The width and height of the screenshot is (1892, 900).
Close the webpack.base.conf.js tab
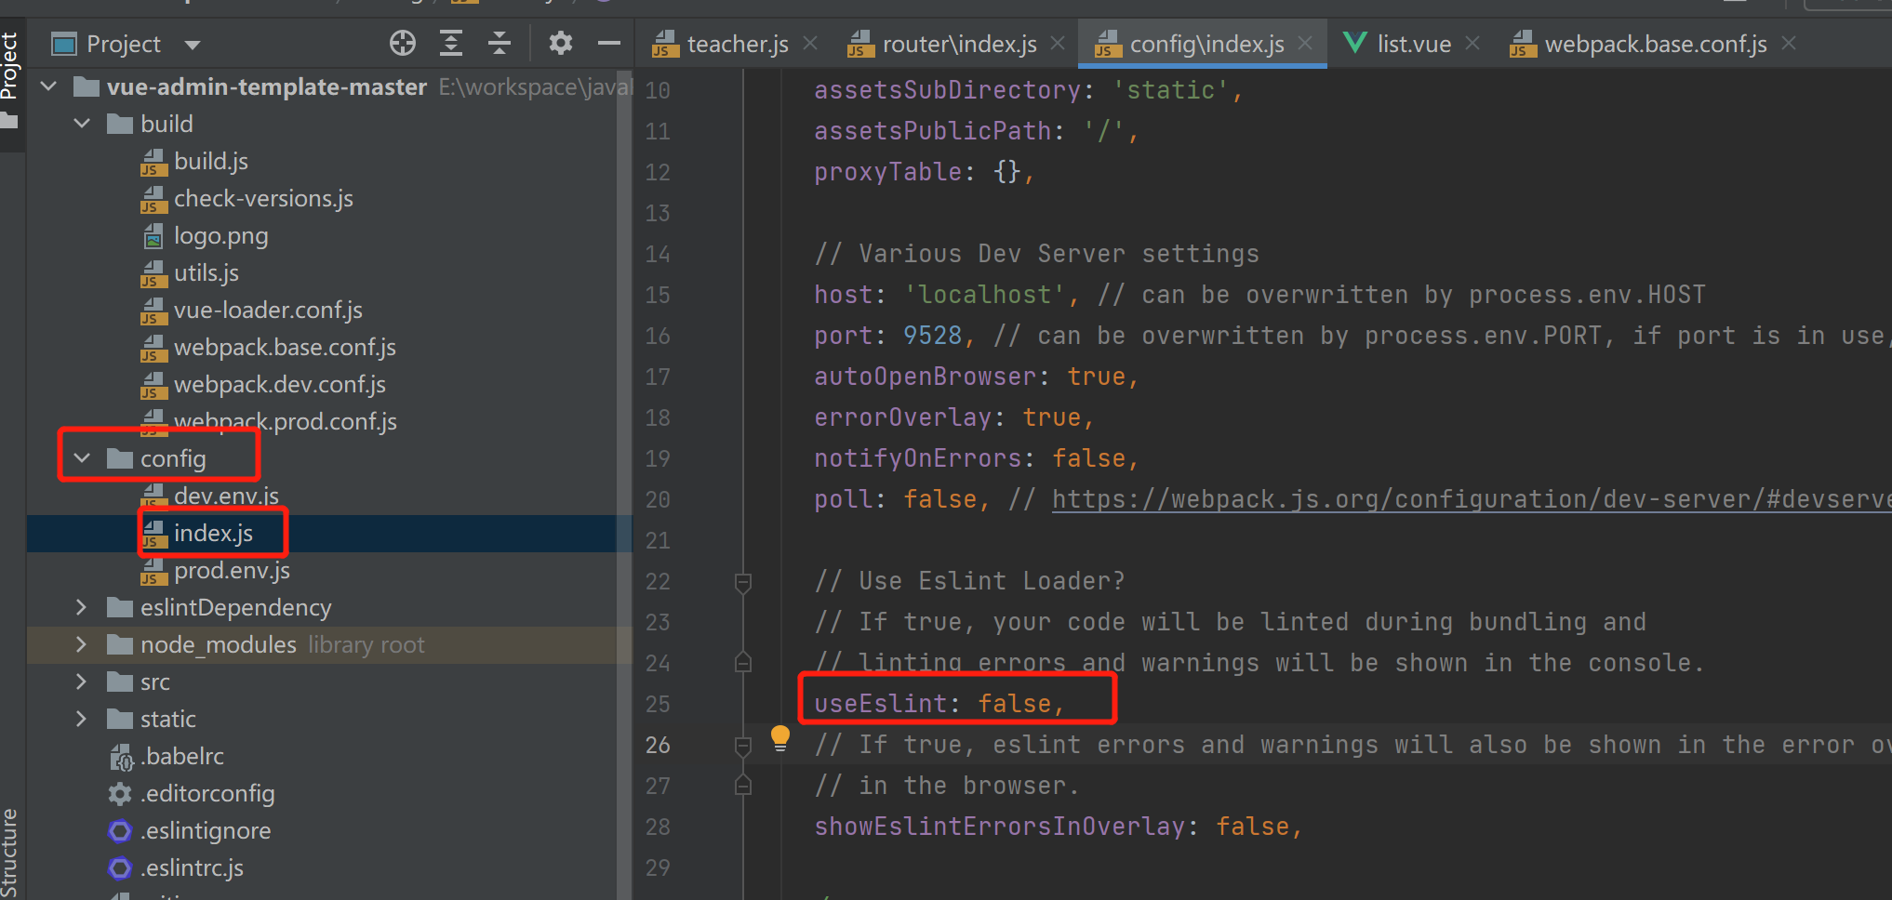[x=1789, y=43]
